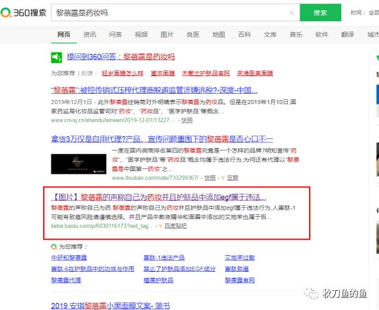
Task: Click the 反馈 feedback link
Action: click(87, 73)
